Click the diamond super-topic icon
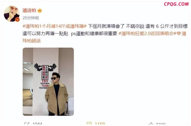The image size is (191, 126). pyautogui.click(x=179, y=33)
